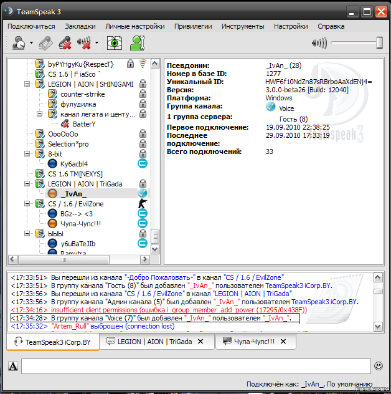Viewport: 391px width, 394px height.
Task: Select the CS 1.6 | F iaSco channel
Action: (74, 74)
